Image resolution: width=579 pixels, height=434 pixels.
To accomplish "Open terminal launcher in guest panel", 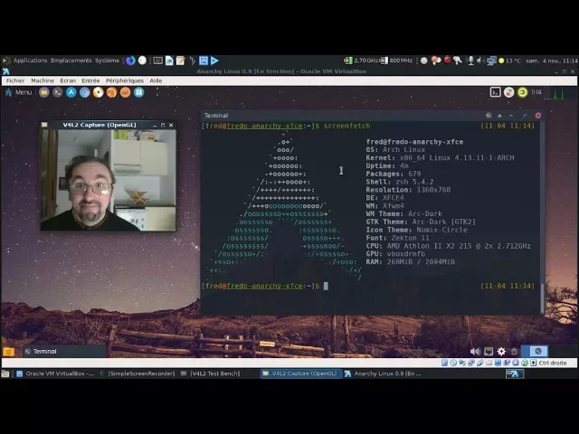I will 57,92.
